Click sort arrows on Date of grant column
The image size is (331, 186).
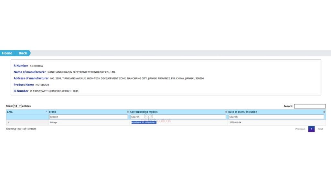324,112
